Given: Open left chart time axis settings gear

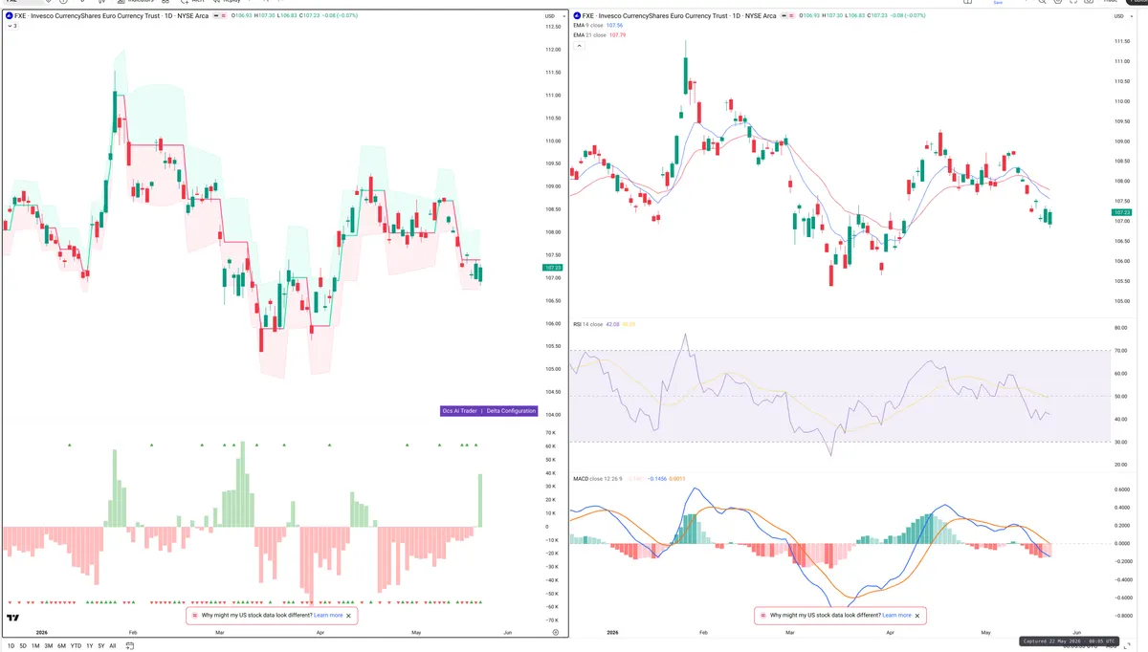Looking at the screenshot, I should (555, 632).
